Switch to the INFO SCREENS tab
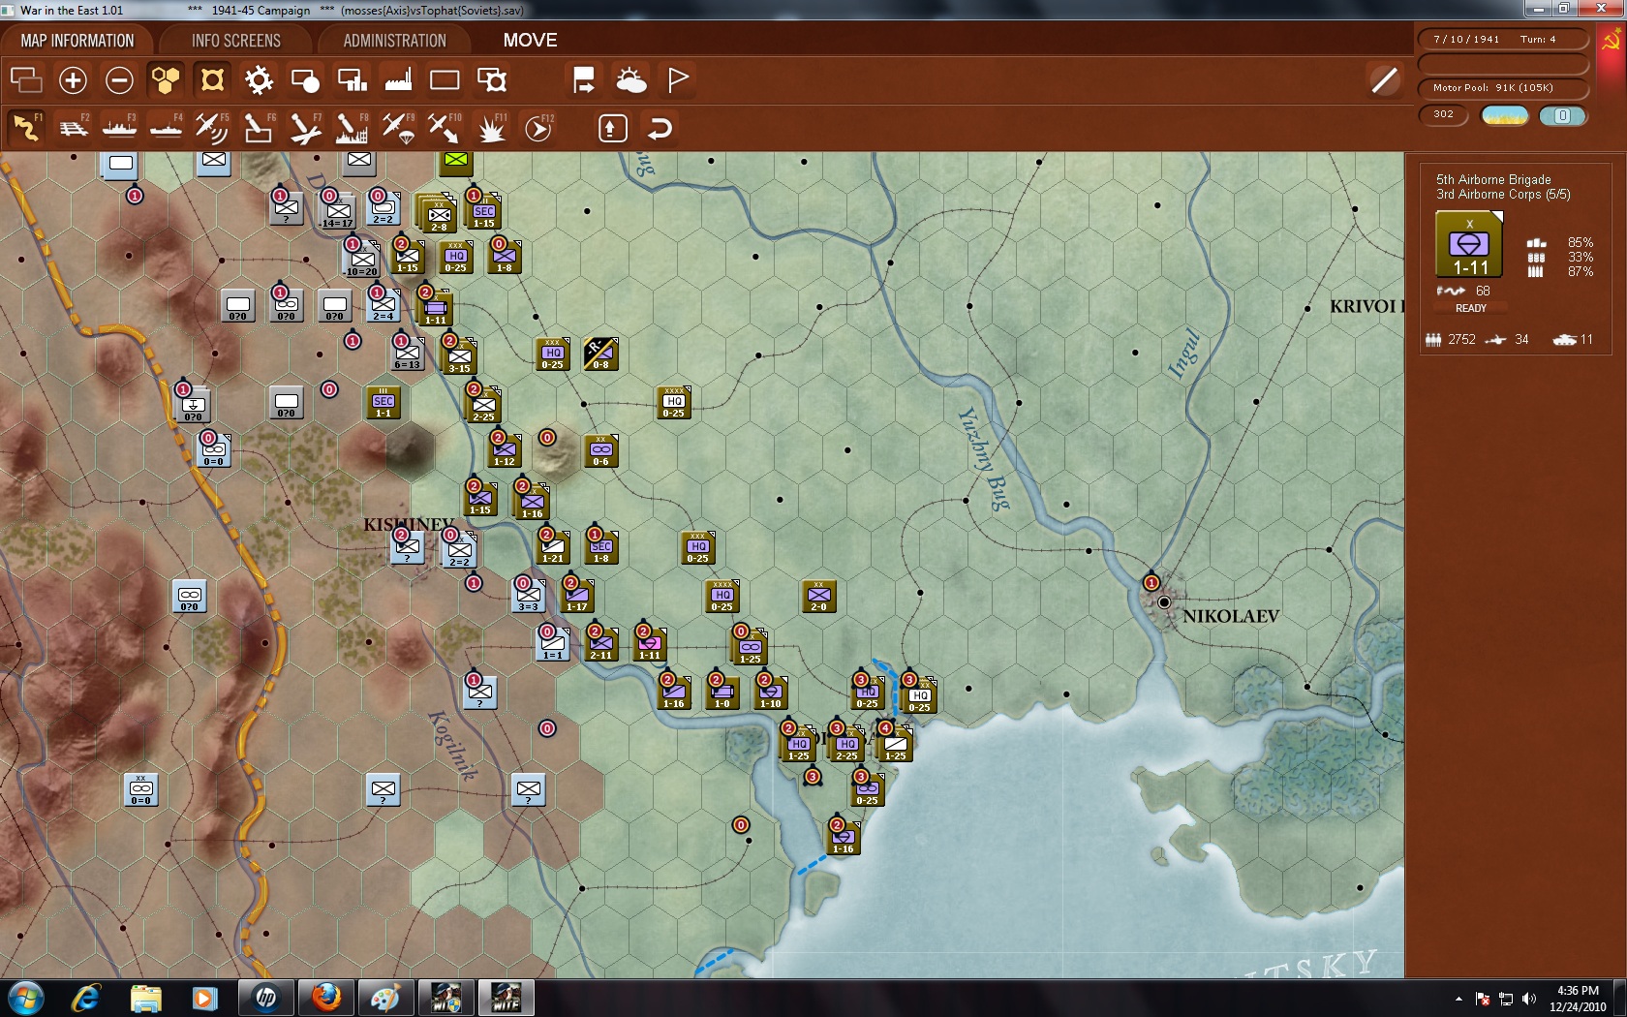The height and width of the screenshot is (1017, 1627). pyautogui.click(x=235, y=40)
